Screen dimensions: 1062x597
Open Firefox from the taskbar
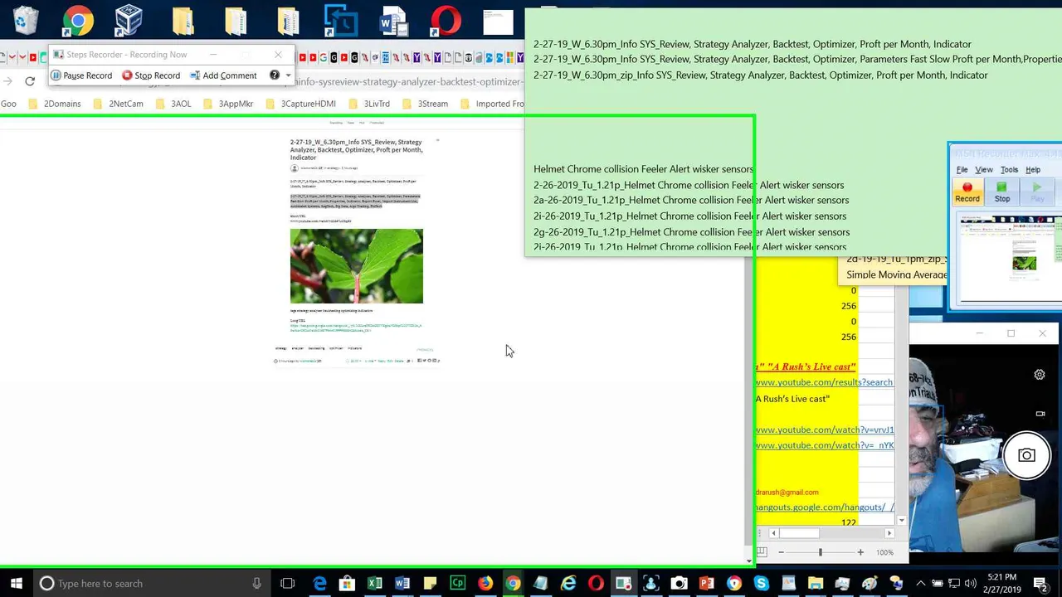[x=485, y=583]
